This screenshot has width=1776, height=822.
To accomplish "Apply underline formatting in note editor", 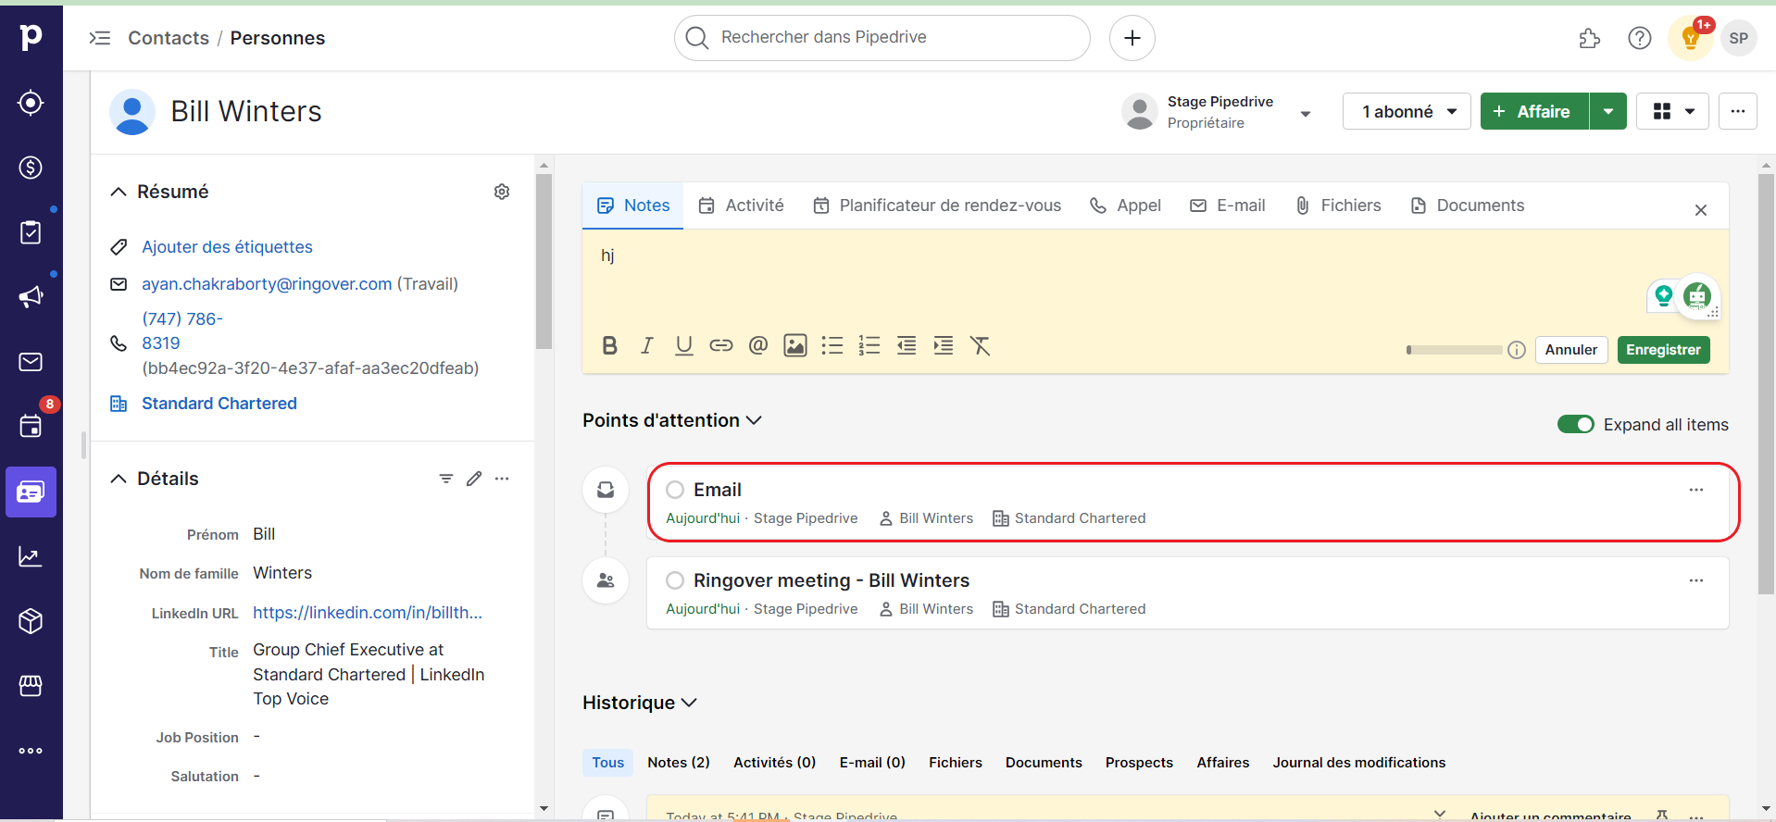I will coord(683,346).
